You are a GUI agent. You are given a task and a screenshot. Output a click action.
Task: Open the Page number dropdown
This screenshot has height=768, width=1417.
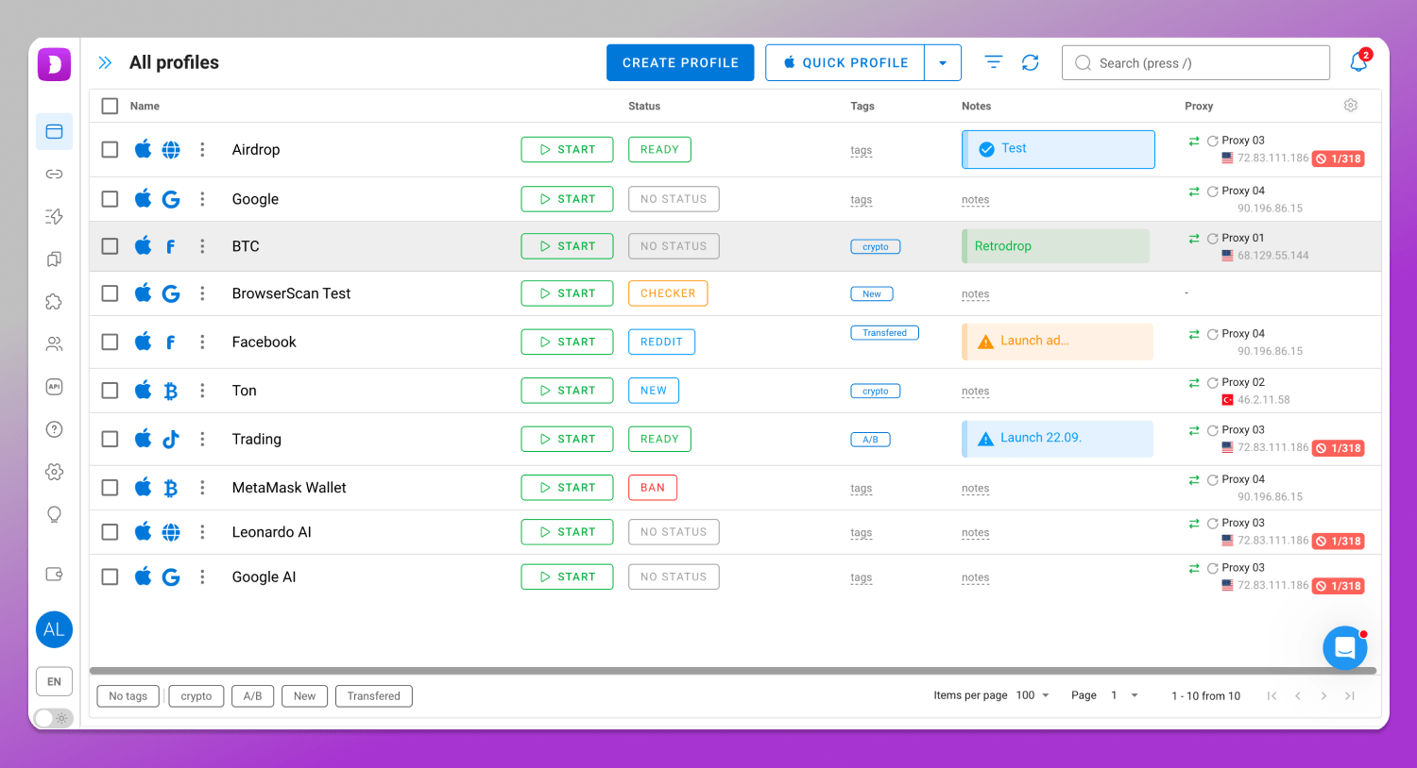(x=1124, y=695)
